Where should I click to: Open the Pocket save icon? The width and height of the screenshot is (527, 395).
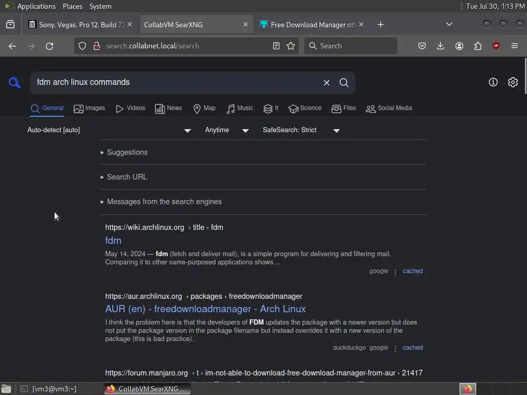(422, 46)
